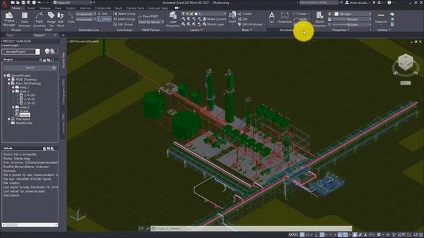The width and height of the screenshot is (424, 238).
Task: Collapse the Area_2 folder node
Action: 13,91
